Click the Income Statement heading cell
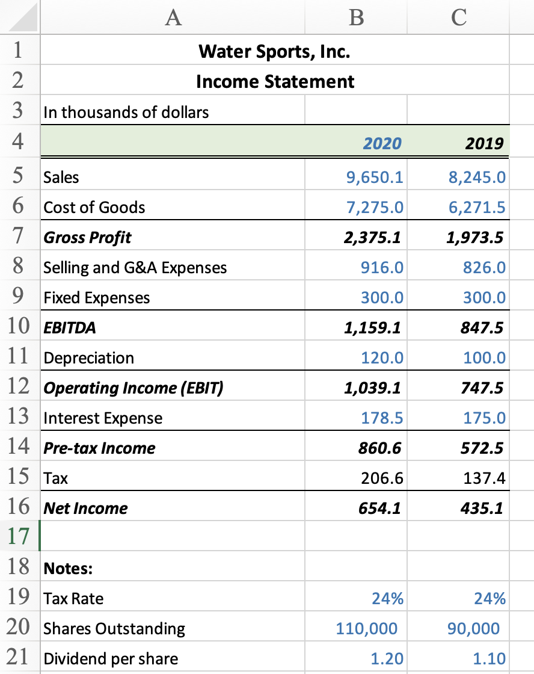This screenshot has height=674, width=534. tap(275, 81)
